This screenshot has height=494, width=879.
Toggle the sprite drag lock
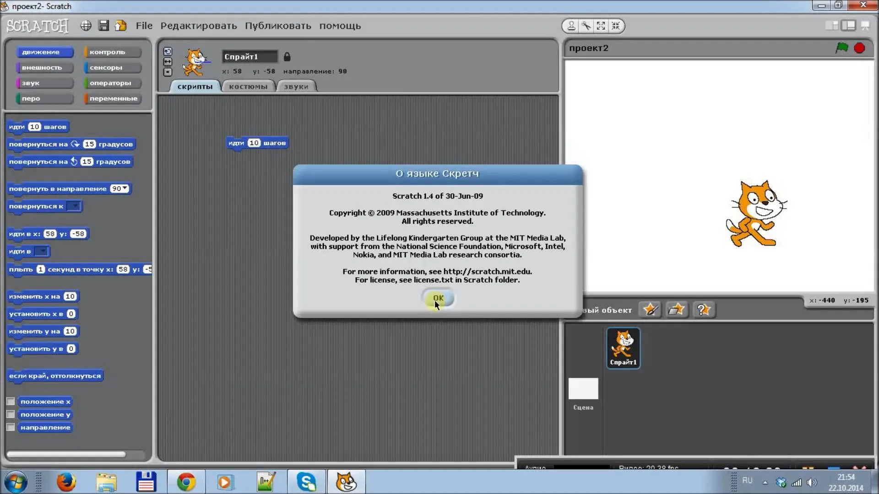(x=287, y=57)
